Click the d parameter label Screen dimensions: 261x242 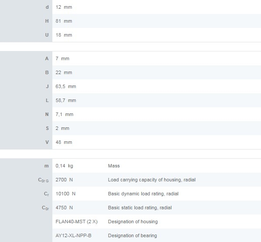pyautogui.click(x=47, y=7)
